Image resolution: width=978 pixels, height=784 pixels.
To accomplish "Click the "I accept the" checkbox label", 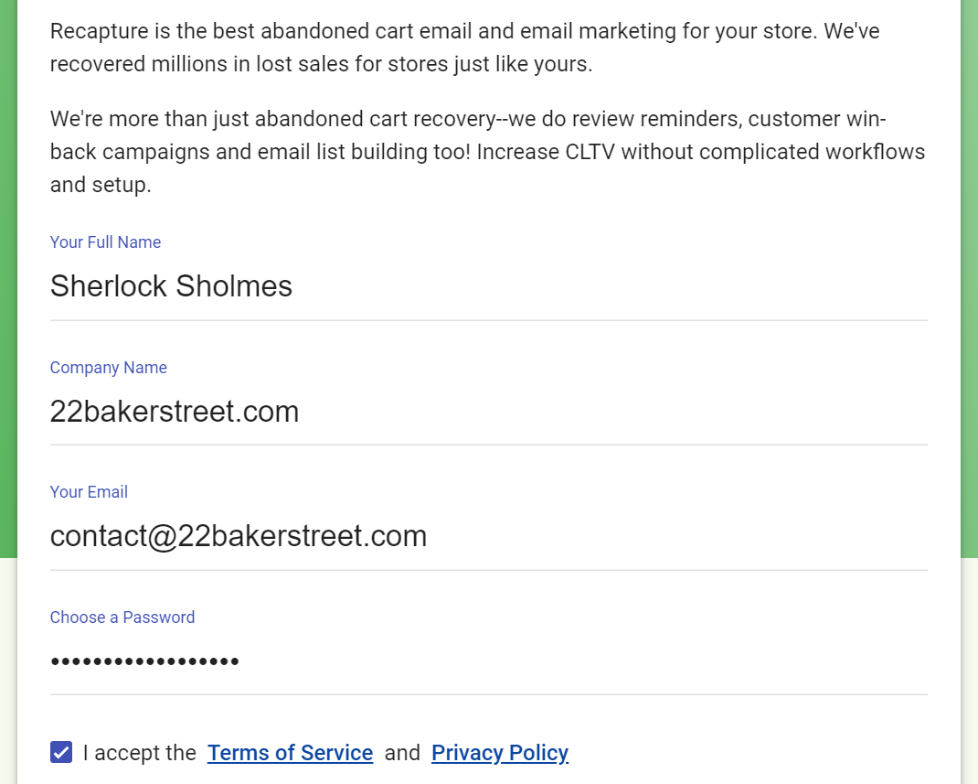I will tap(139, 753).
